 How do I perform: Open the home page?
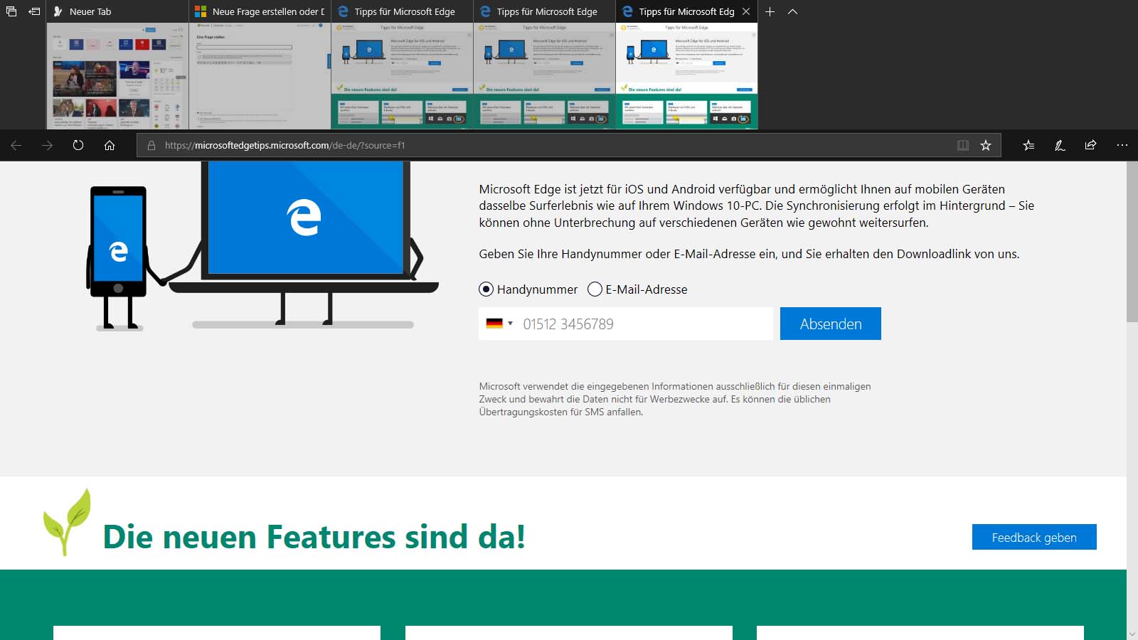110,145
